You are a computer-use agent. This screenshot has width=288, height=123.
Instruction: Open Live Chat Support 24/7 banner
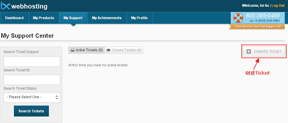click(x=258, y=27)
